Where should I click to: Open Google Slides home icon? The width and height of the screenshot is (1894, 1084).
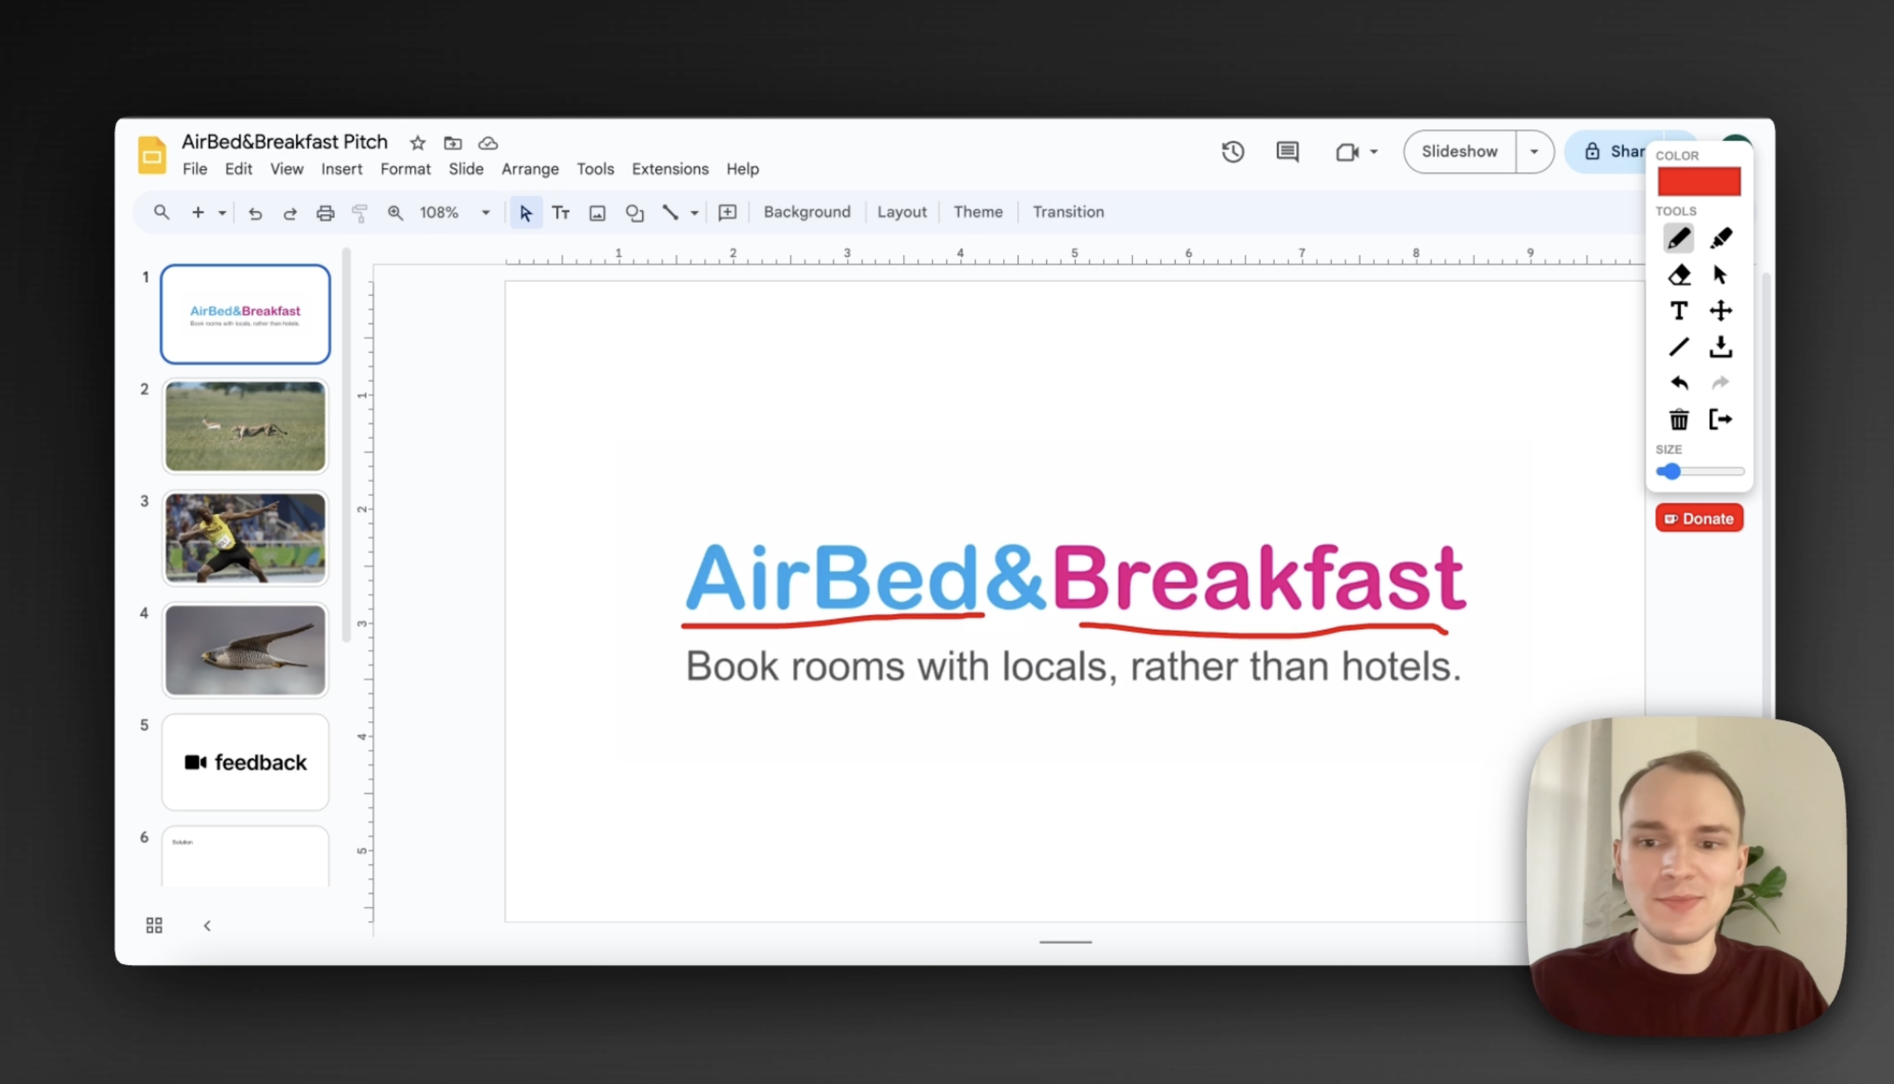(152, 155)
